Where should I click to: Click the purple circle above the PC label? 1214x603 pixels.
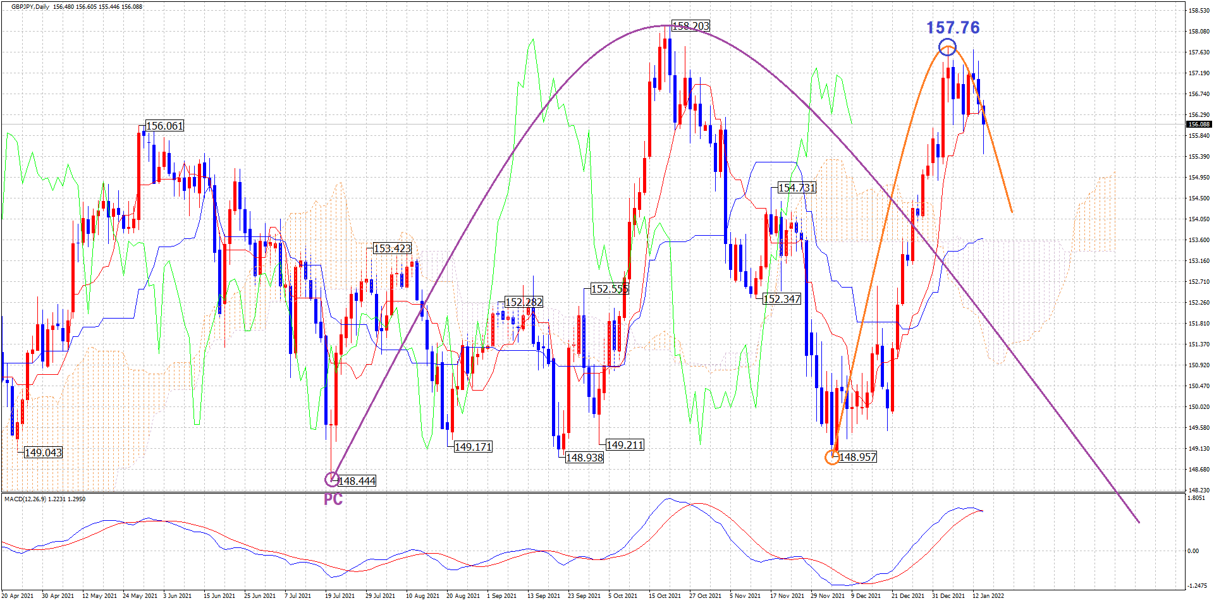click(331, 479)
